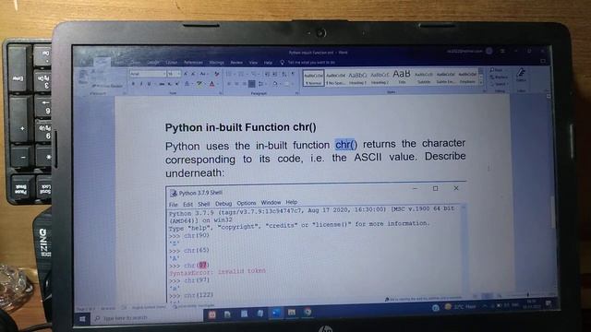Click the heading Python in-built Function chr()
Viewport: 591px width, 332px height.
click(241, 127)
